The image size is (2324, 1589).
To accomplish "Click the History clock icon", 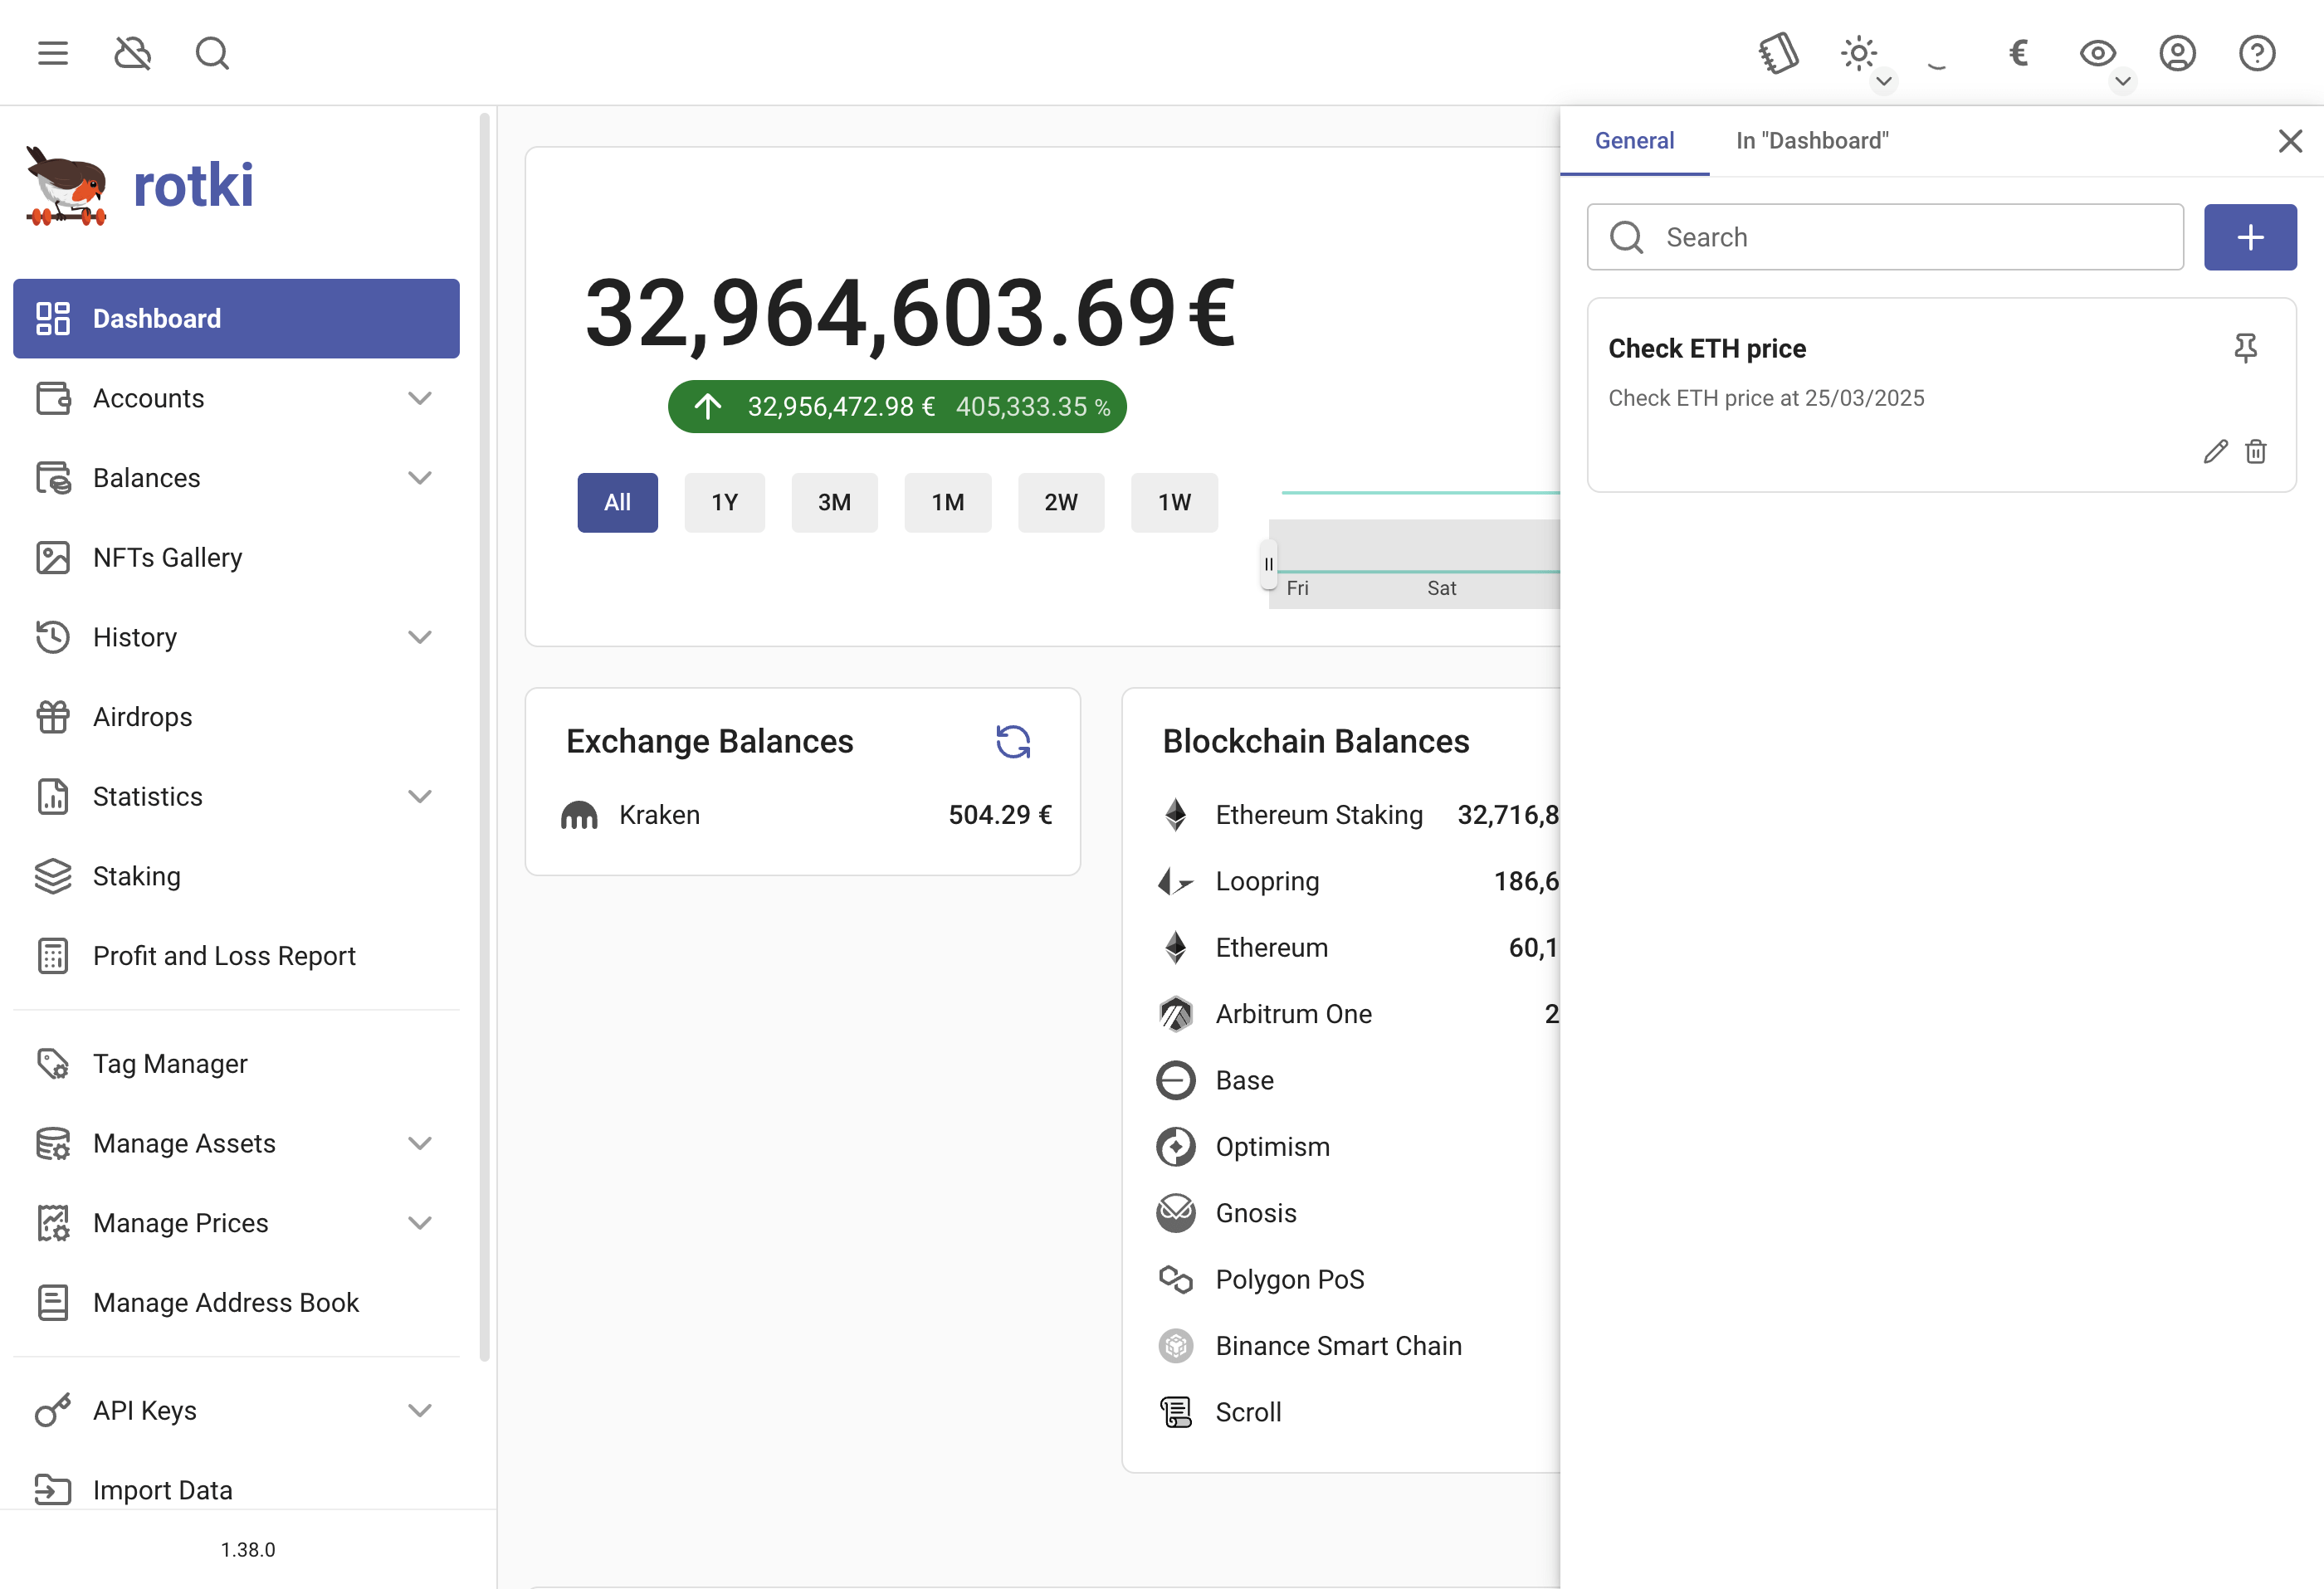I will 53,637.
